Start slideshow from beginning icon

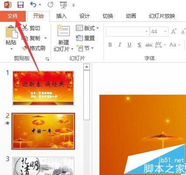(x=64, y=5)
